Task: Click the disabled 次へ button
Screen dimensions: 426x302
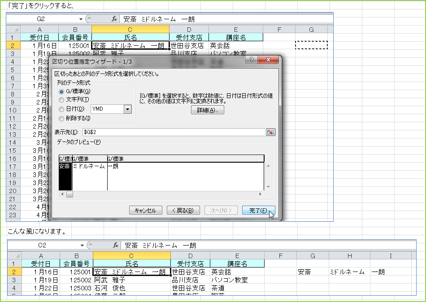Action: pos(221,211)
